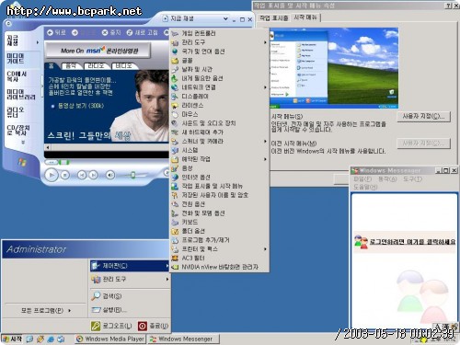The image size is (460, 345).
Task: Open the 라디오 tab in Media Guide
Action: tap(96, 66)
